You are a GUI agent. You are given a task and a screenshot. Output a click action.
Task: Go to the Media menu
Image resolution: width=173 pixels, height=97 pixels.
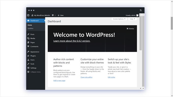coord(36,38)
